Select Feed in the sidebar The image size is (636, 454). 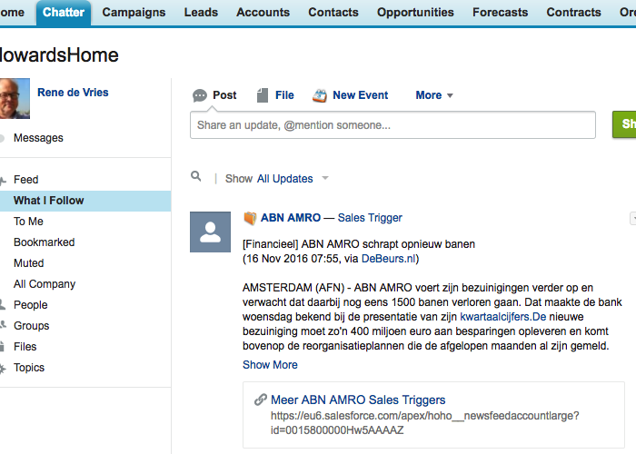click(x=26, y=180)
